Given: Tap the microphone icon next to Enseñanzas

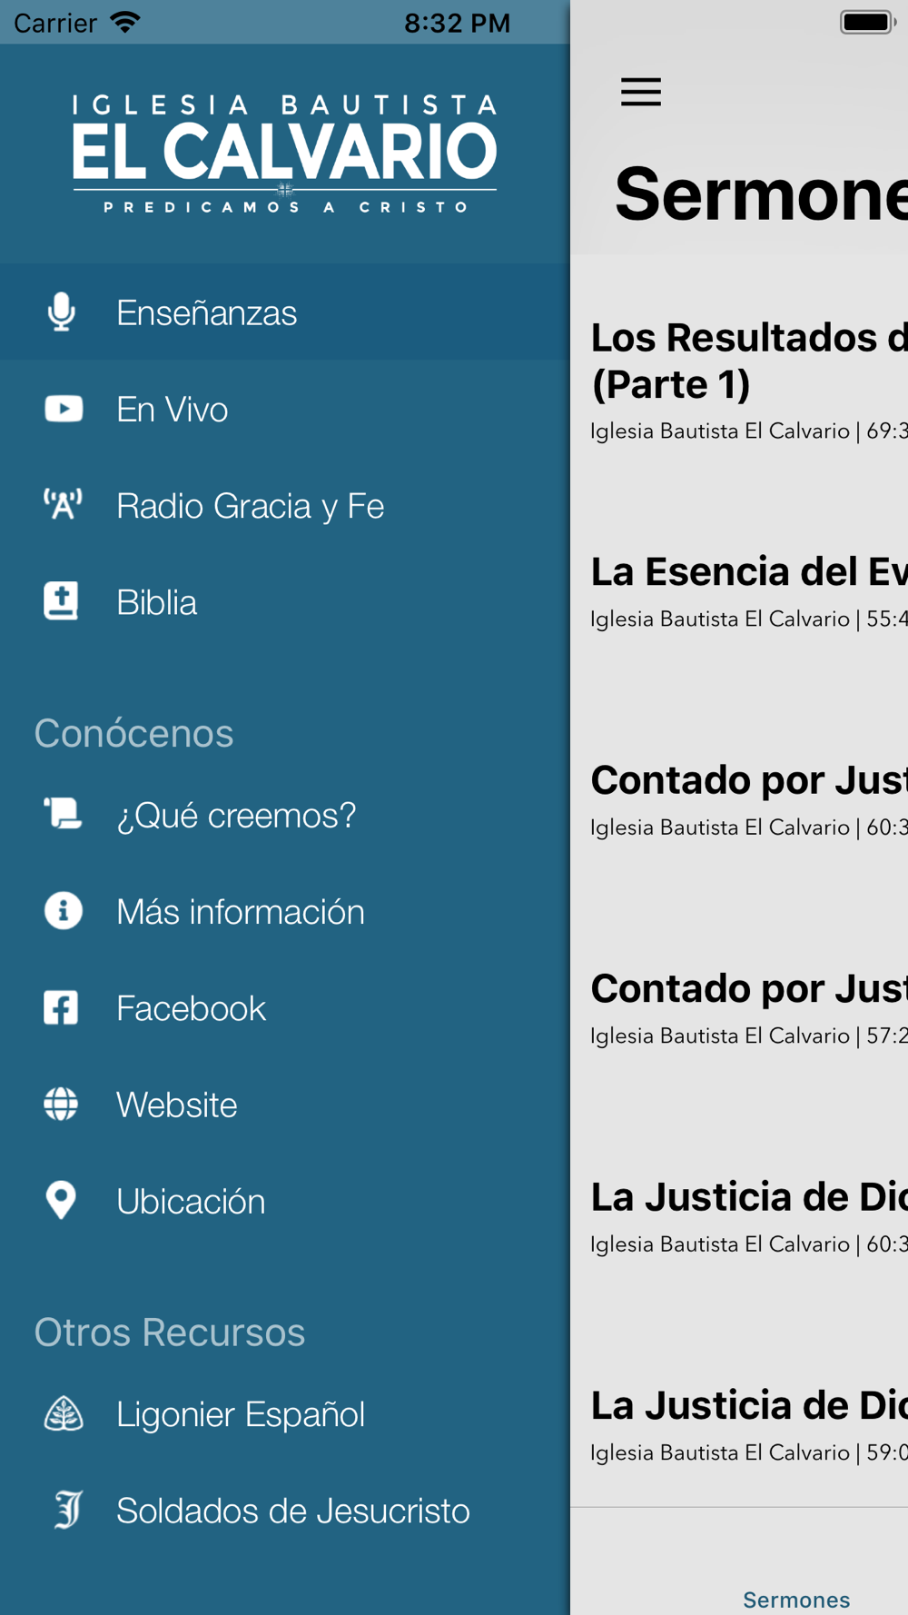Looking at the screenshot, I should tap(62, 312).
